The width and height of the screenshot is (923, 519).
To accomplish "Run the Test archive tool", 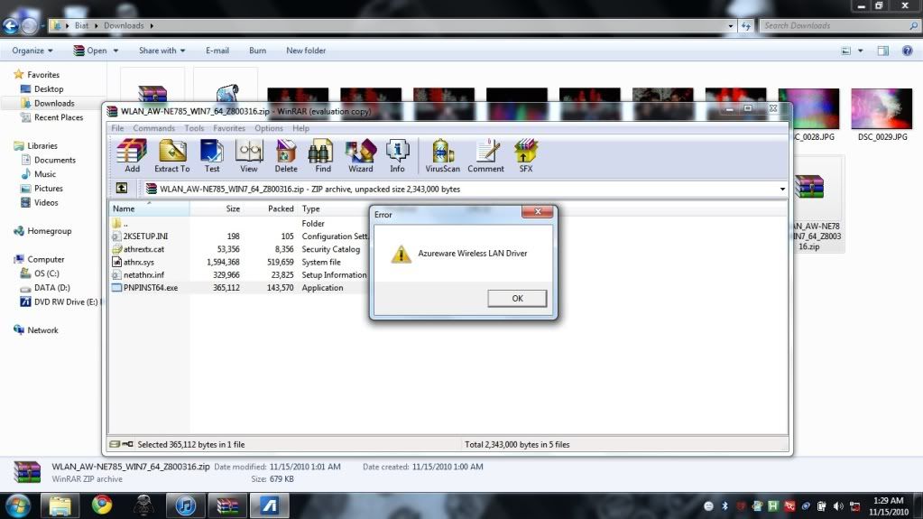I will [212, 155].
